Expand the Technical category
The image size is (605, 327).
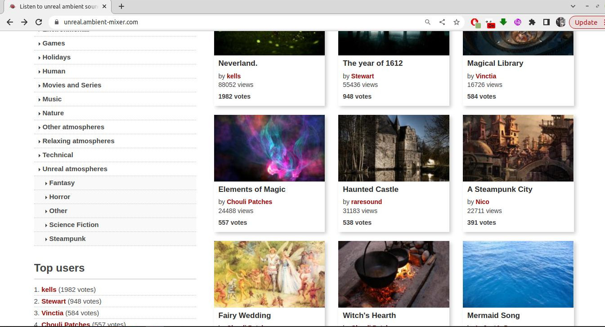(x=58, y=155)
